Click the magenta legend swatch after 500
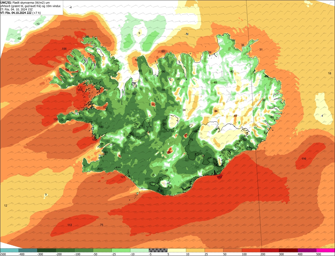This screenshot has height=256, width=335. tap(326, 250)
